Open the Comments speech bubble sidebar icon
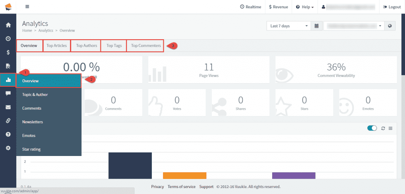405x194 pixels. pos(8,93)
